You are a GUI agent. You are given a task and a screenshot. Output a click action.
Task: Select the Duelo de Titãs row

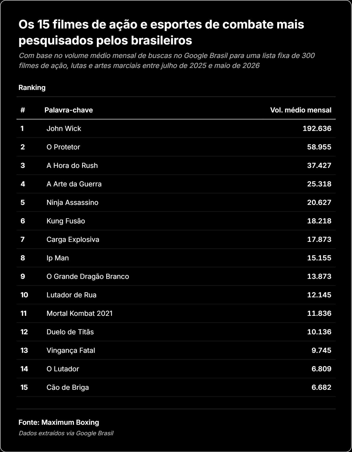(x=176, y=332)
